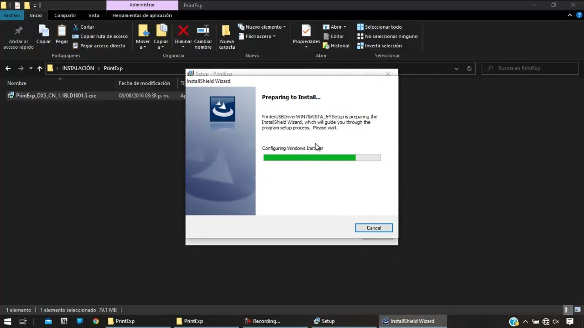
Task: Go up one folder level
Action: tap(40, 68)
